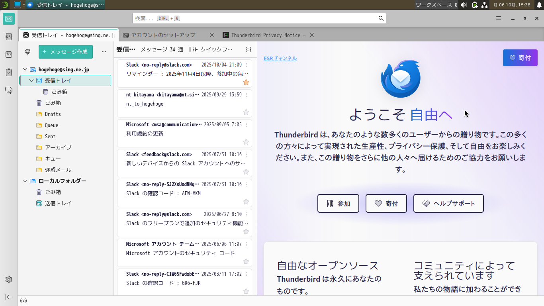This screenshot has width=544, height=306.
Task: Compose a new message with メッセージ作成
Action: tap(66, 52)
